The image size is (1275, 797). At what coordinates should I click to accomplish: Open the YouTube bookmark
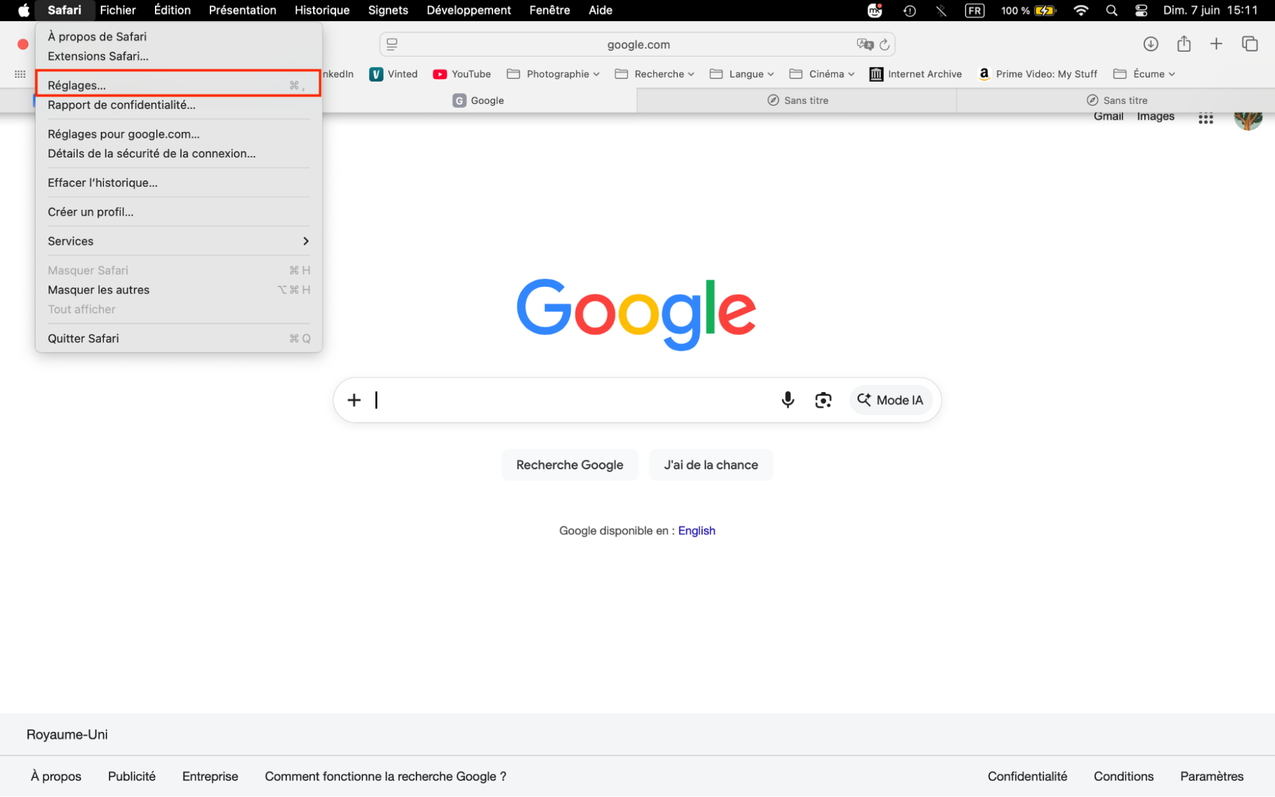[461, 74]
